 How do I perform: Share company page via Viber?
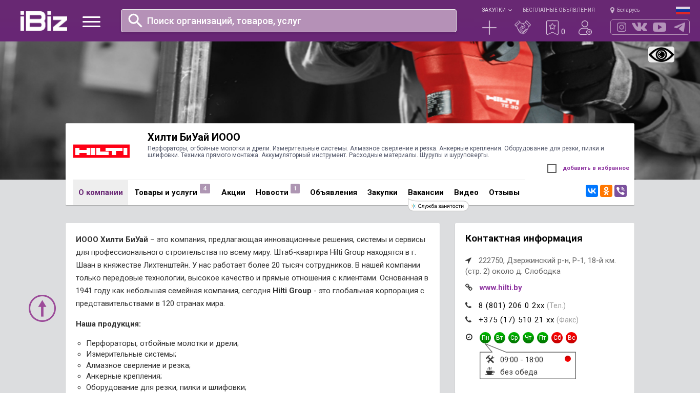(x=621, y=191)
